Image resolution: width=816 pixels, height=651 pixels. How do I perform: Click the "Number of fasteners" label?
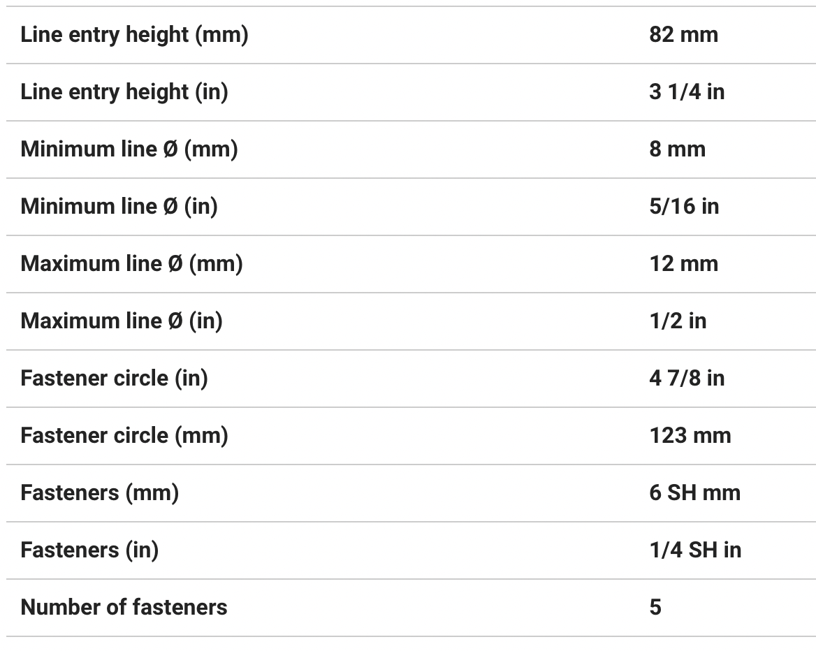[x=124, y=608]
